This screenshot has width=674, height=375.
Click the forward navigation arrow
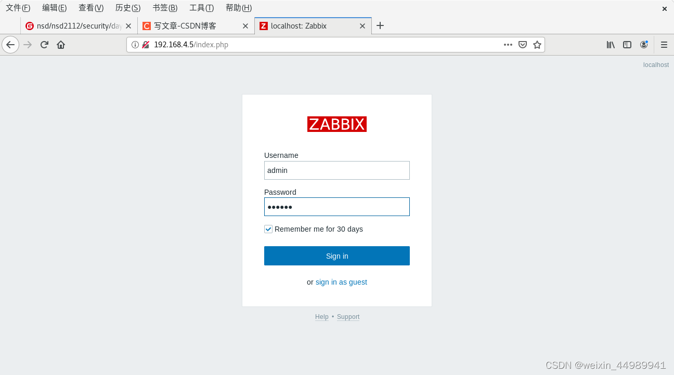[28, 45]
